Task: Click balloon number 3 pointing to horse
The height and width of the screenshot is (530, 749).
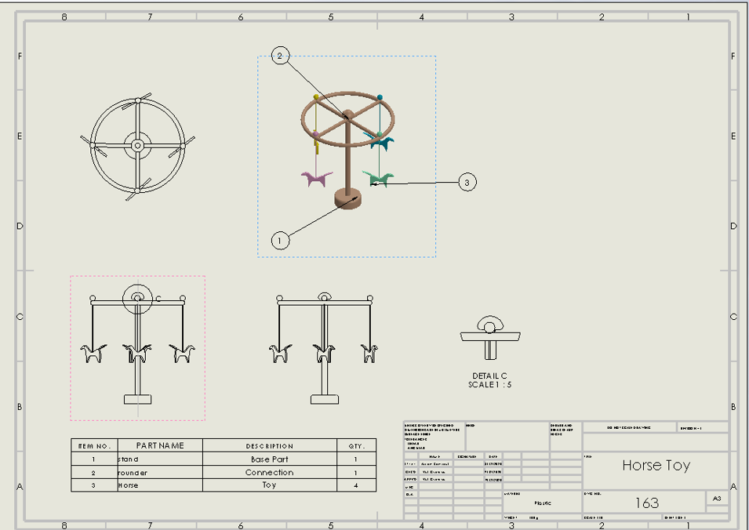Action: coord(467,183)
